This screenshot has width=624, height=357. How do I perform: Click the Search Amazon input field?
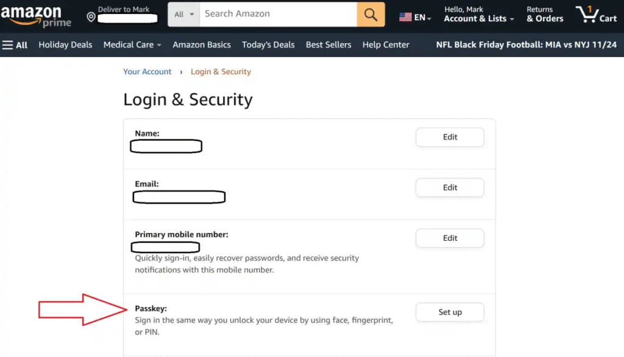point(278,15)
